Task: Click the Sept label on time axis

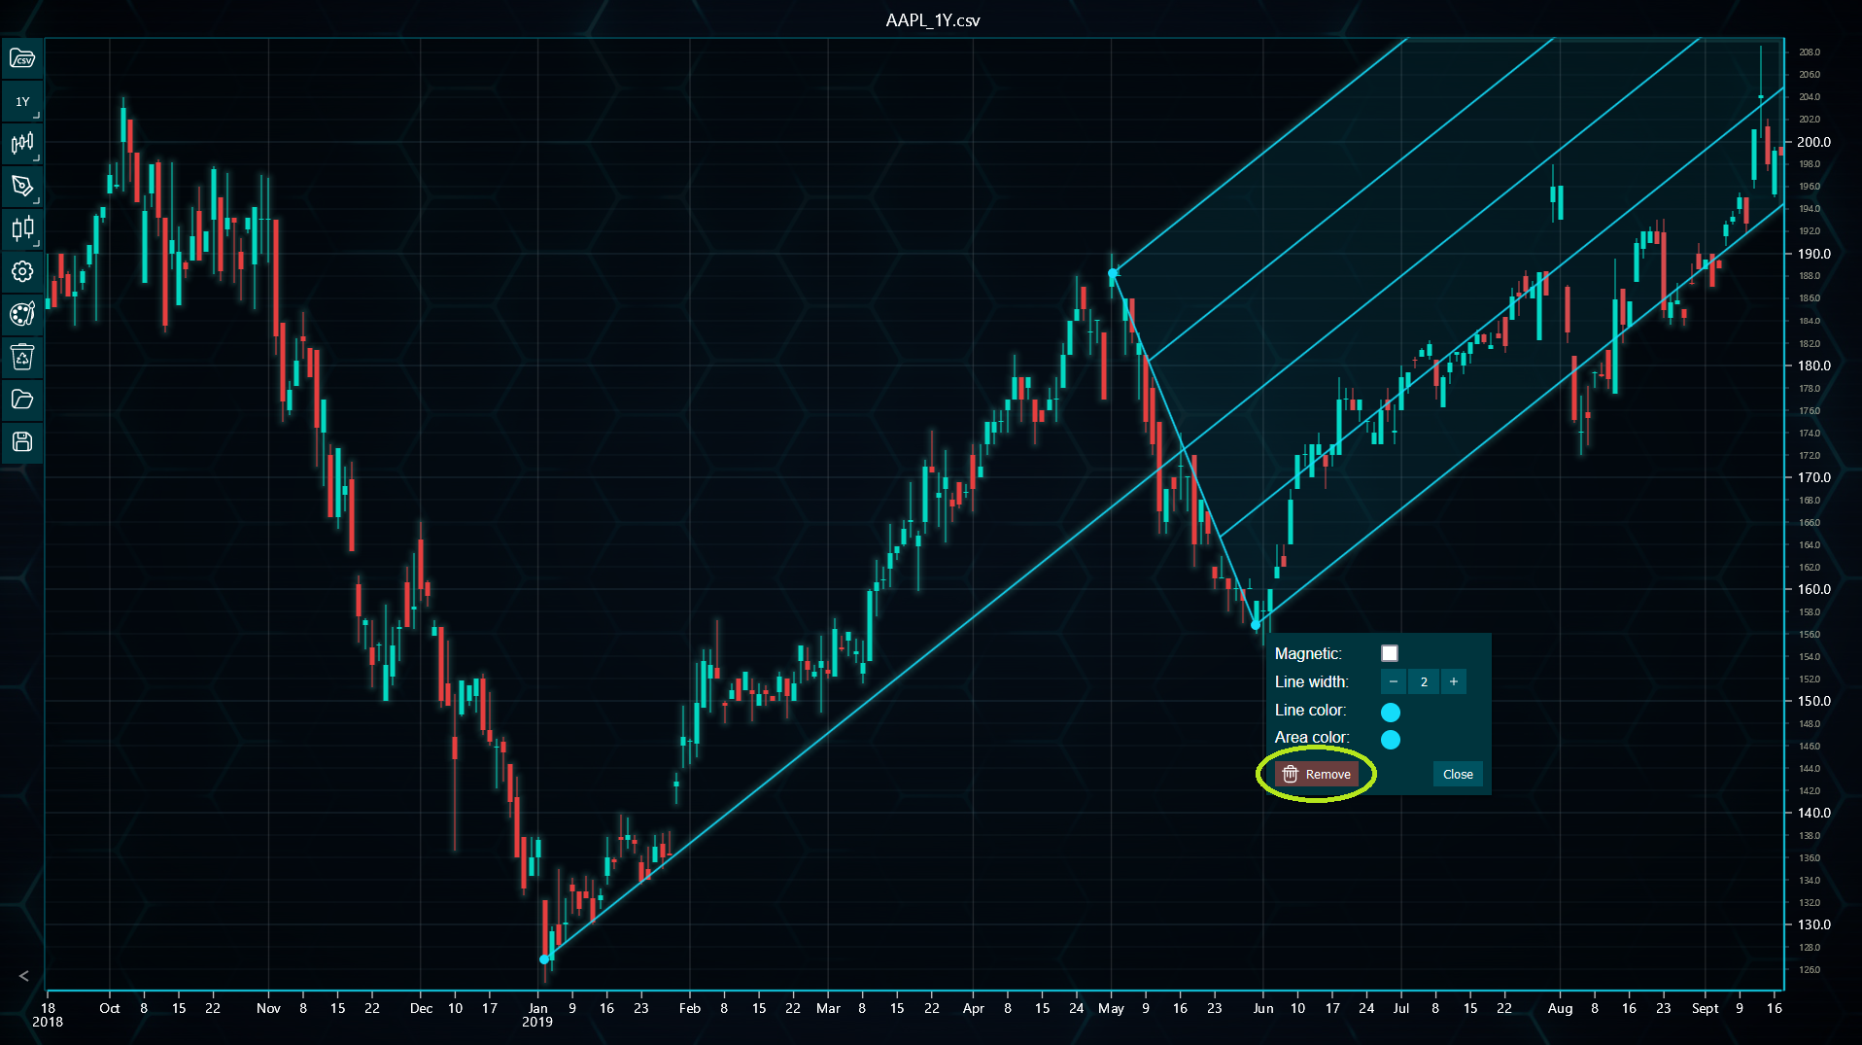Action: 1705,1008
